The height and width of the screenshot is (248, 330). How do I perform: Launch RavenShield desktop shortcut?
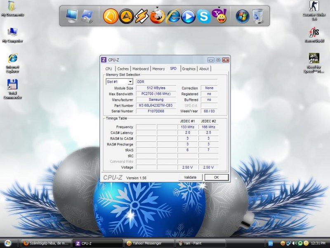pos(314,35)
